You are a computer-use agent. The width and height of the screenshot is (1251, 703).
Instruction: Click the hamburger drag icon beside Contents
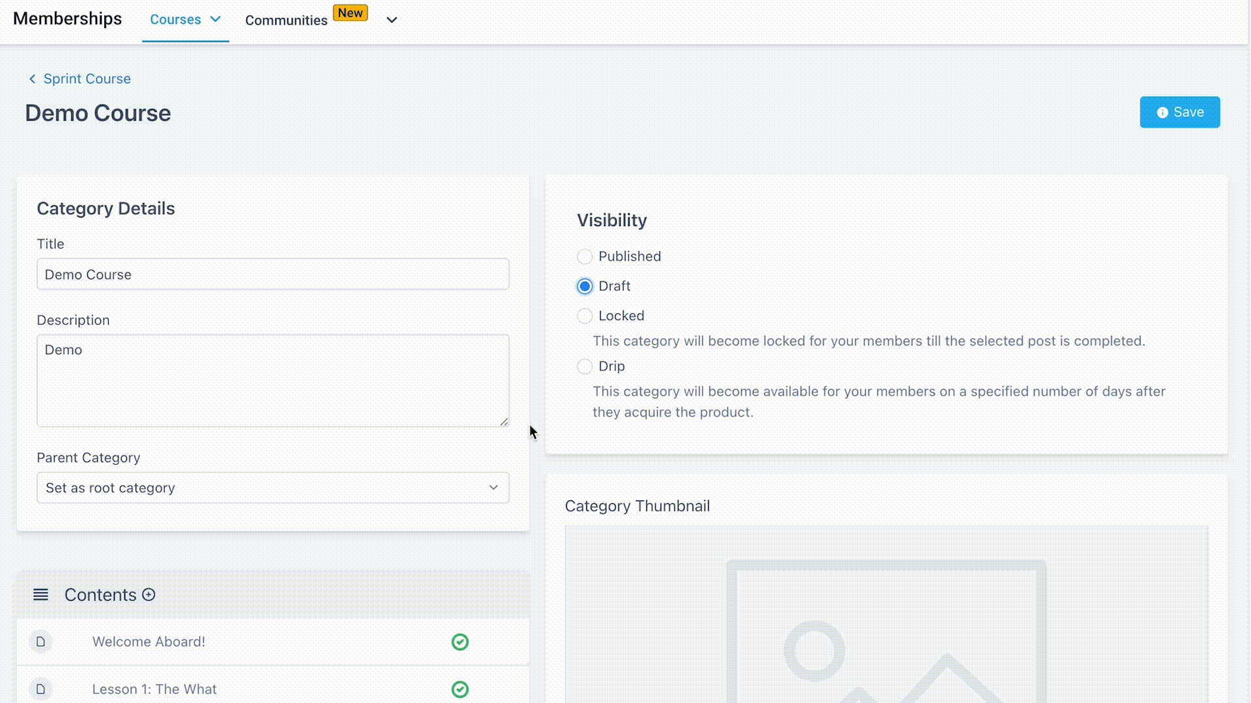click(40, 594)
